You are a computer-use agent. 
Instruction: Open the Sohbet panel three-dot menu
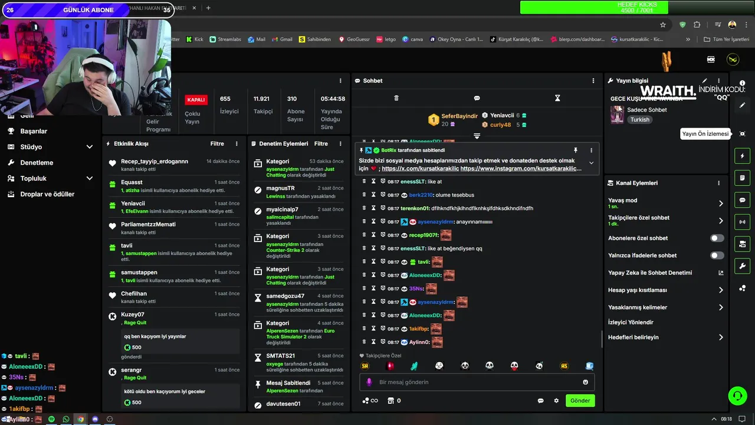coord(593,81)
